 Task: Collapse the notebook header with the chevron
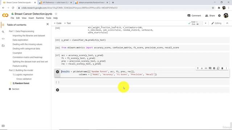tap(227, 23)
